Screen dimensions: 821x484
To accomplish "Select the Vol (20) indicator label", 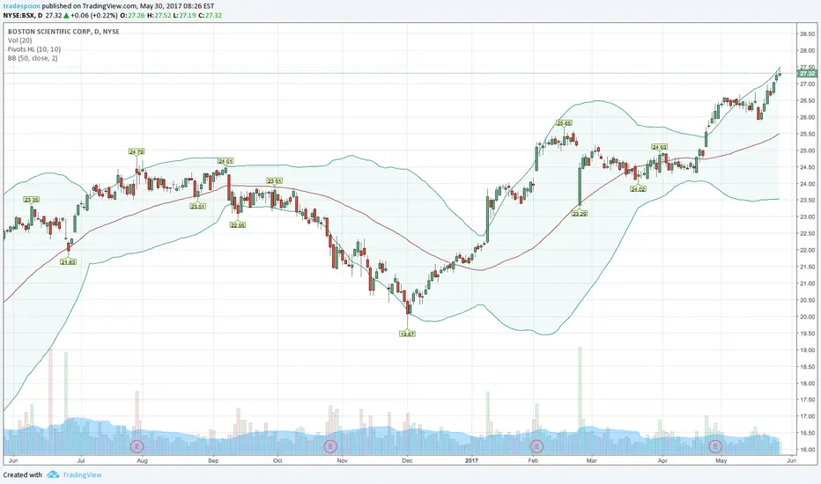I will [x=20, y=40].
